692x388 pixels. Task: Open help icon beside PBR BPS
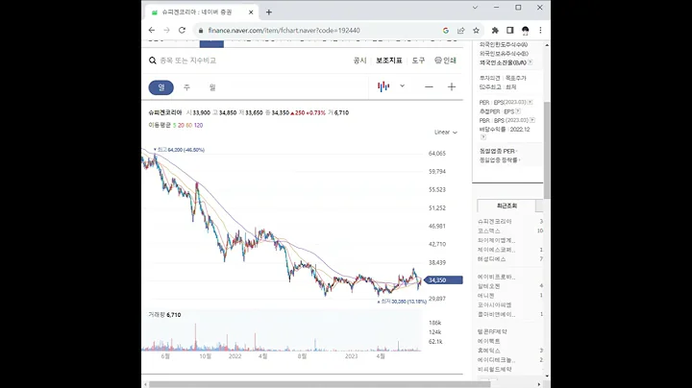(532, 120)
